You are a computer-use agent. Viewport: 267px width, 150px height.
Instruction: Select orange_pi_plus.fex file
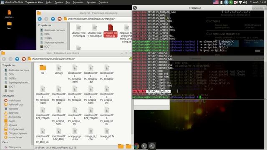(x=75, y=134)
